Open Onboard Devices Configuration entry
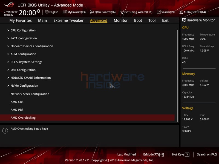 [32, 46]
